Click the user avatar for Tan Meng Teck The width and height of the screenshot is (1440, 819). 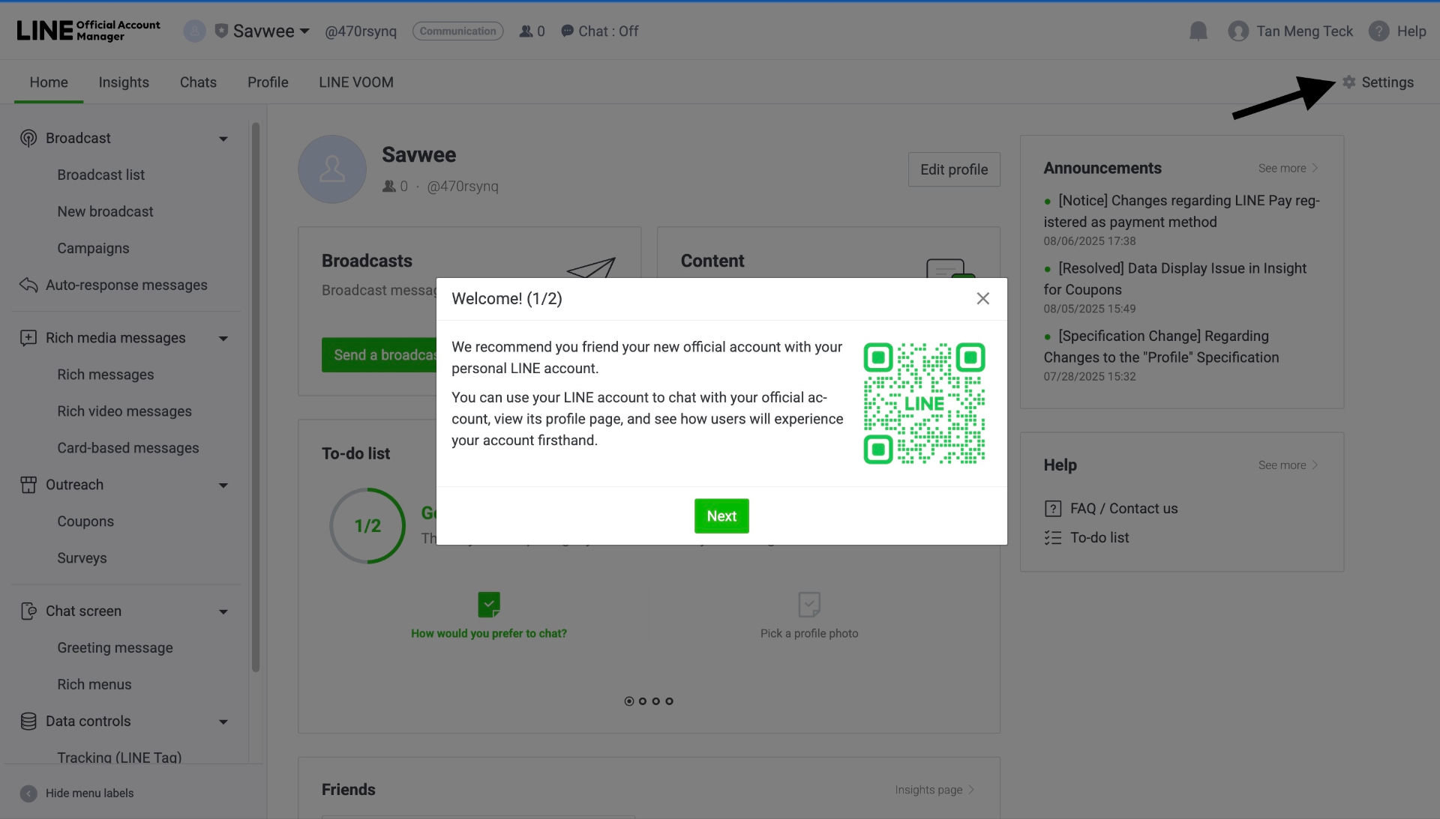pyautogui.click(x=1238, y=31)
